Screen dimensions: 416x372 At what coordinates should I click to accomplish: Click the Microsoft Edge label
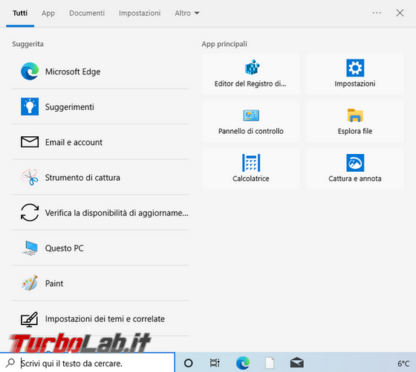73,71
